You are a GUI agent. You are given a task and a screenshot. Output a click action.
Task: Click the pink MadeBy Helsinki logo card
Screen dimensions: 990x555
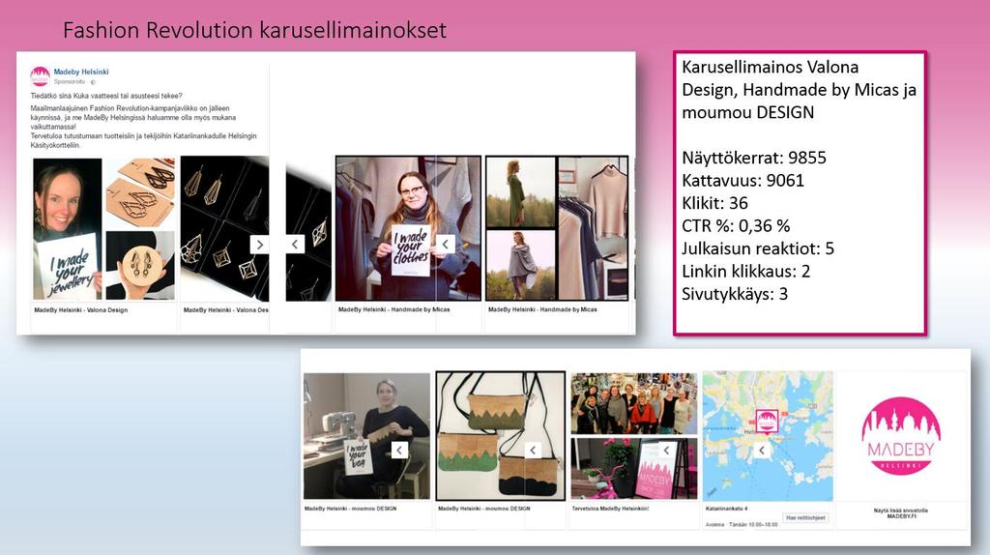click(x=901, y=436)
